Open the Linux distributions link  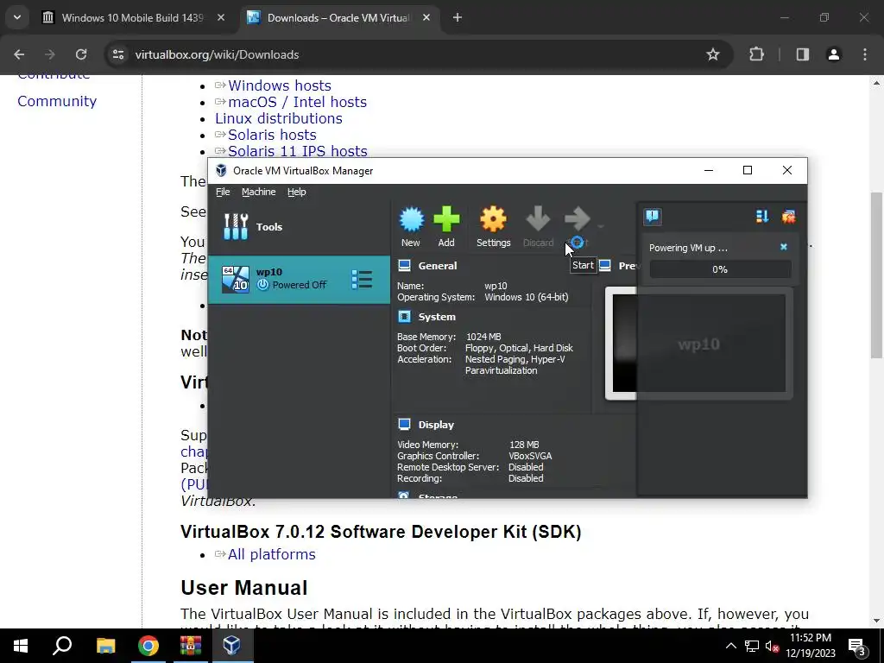[279, 118]
